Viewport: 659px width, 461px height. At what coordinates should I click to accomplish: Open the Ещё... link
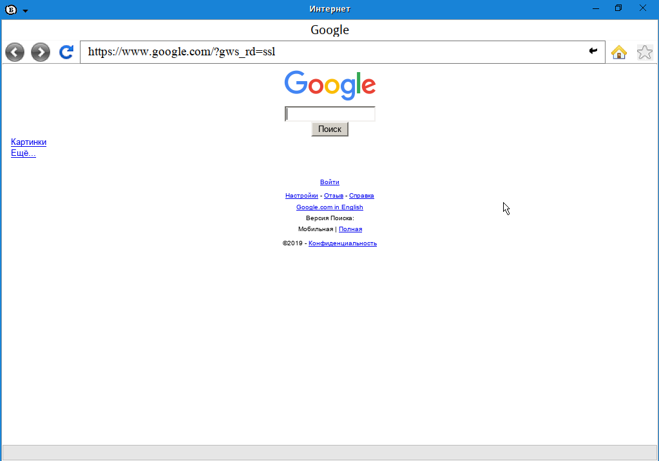(24, 153)
